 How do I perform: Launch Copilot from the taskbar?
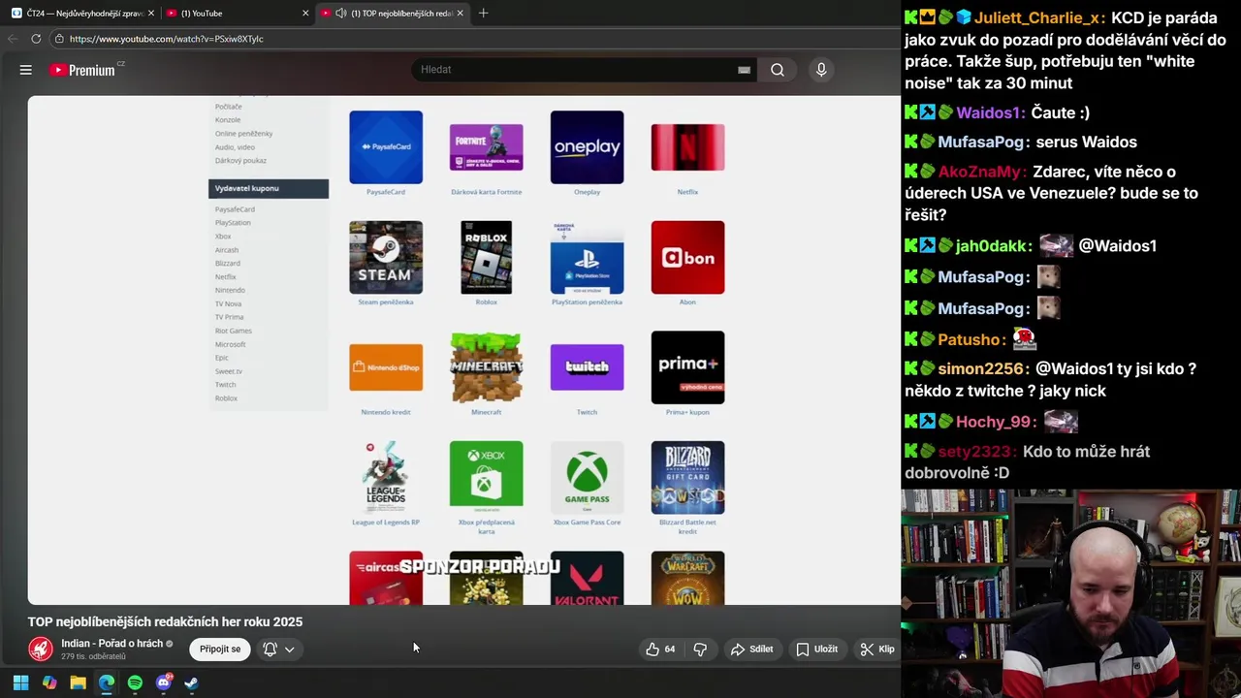49,682
